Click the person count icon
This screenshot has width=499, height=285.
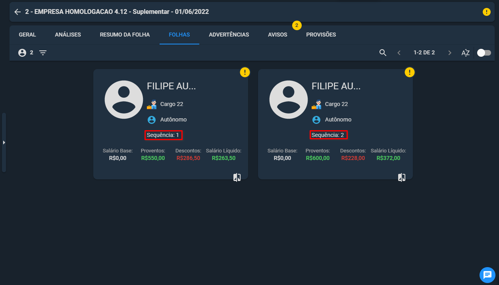pos(22,52)
